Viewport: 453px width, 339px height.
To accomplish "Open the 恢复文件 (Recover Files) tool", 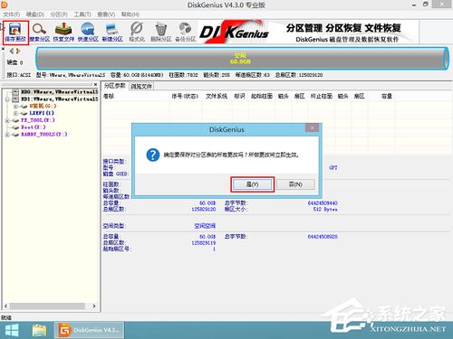I will (x=63, y=33).
